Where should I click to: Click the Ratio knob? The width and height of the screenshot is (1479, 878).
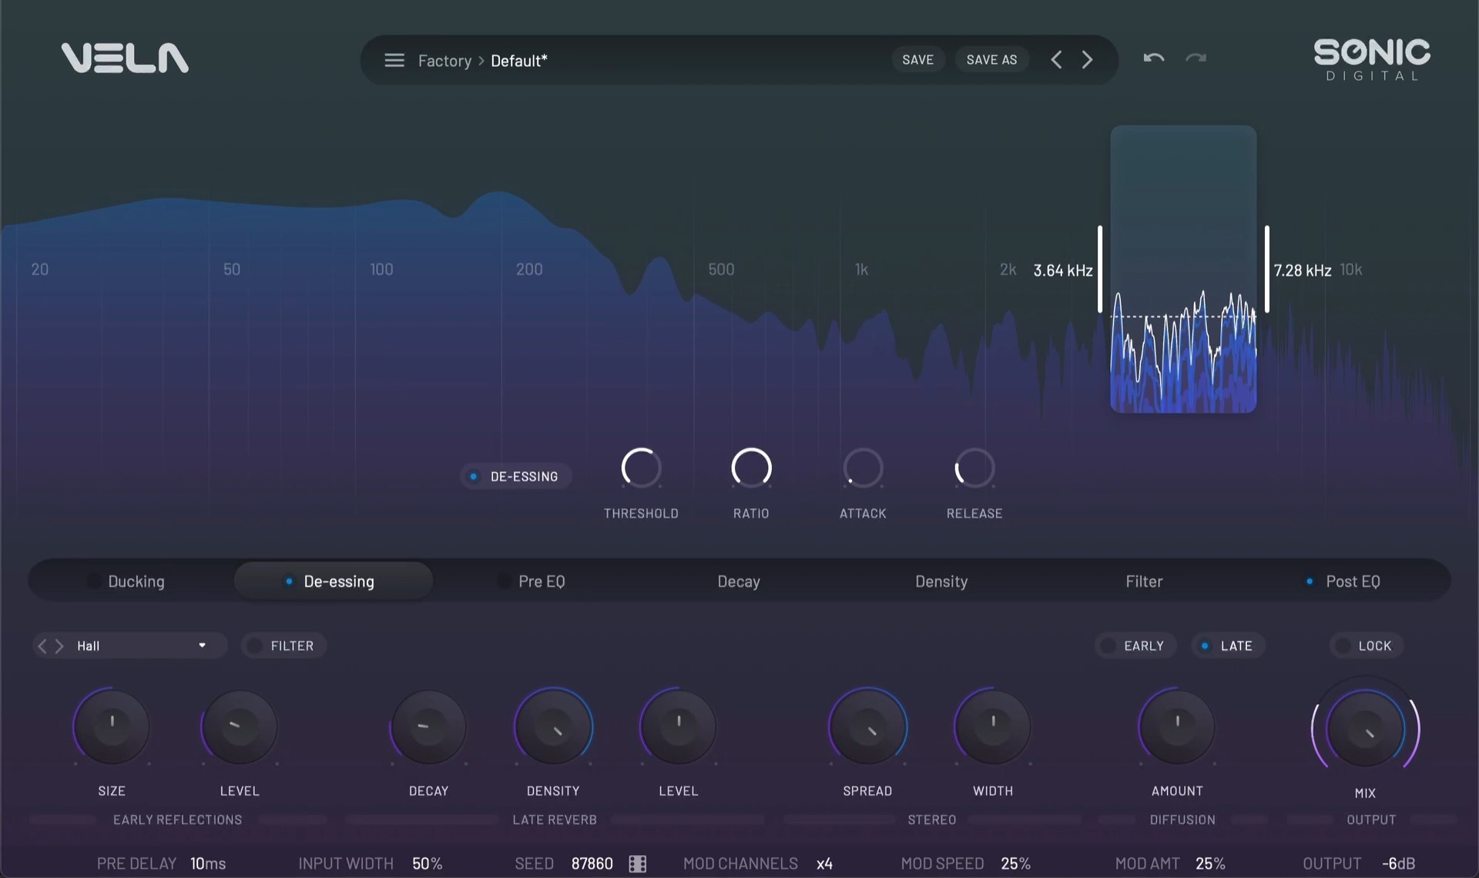[751, 467]
